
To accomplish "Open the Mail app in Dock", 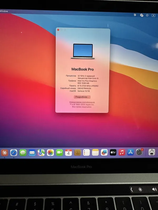I will (32, 153).
